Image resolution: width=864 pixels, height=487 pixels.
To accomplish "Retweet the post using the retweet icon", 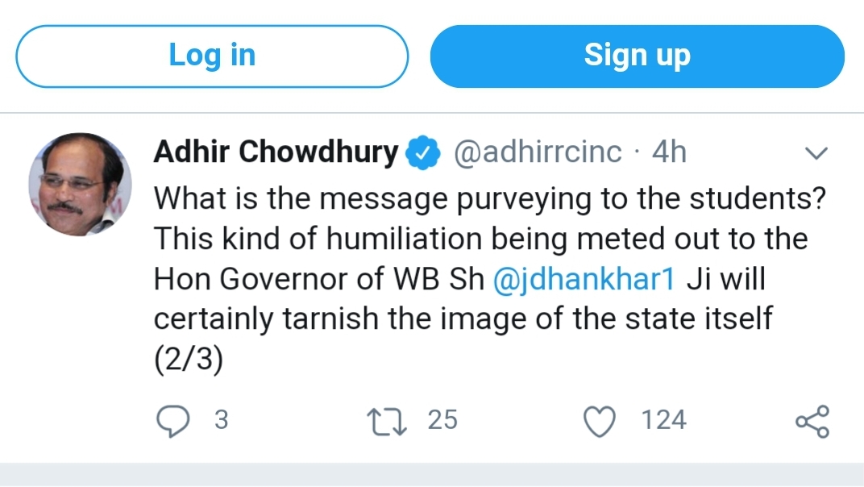I will (x=387, y=421).
